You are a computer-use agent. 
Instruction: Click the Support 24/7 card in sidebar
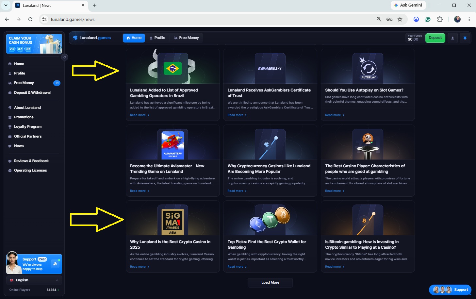tap(34, 264)
